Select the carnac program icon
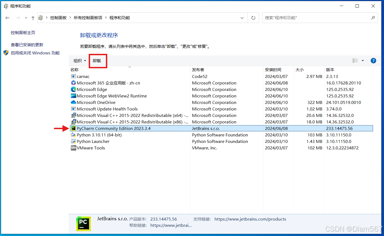The image size is (384, 236). [73, 77]
